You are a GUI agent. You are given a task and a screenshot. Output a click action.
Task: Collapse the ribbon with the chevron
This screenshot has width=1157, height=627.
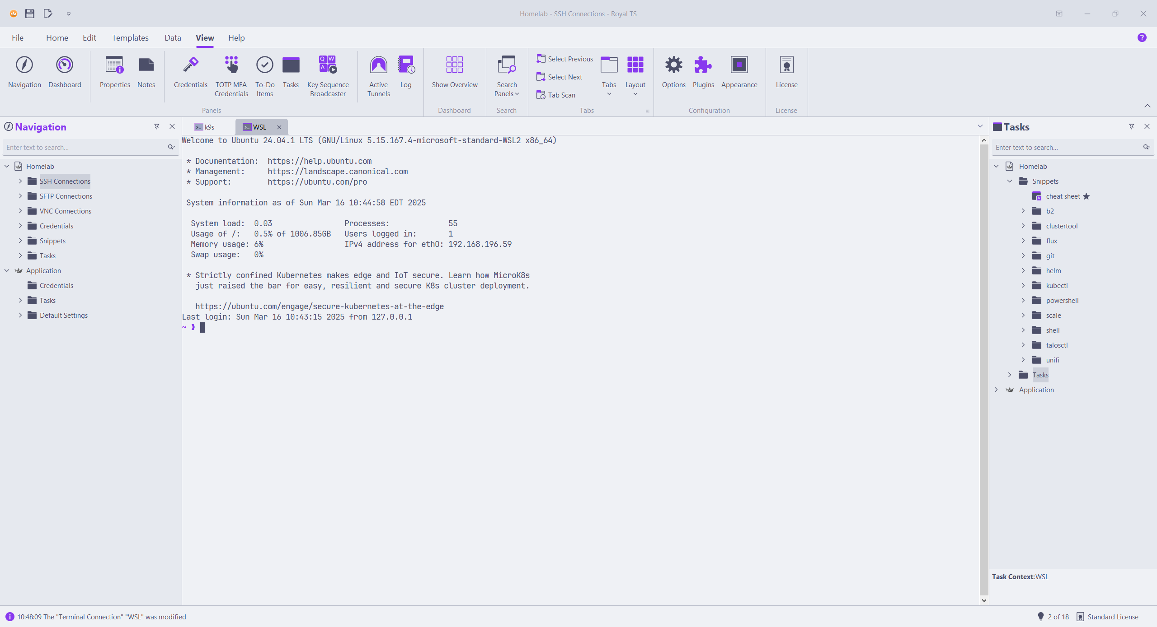(x=1147, y=106)
